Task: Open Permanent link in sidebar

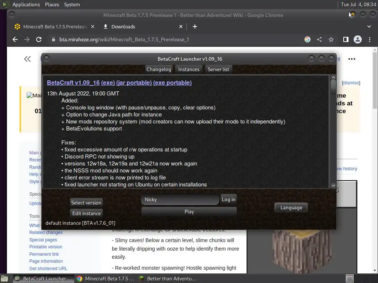Action: coord(44,254)
